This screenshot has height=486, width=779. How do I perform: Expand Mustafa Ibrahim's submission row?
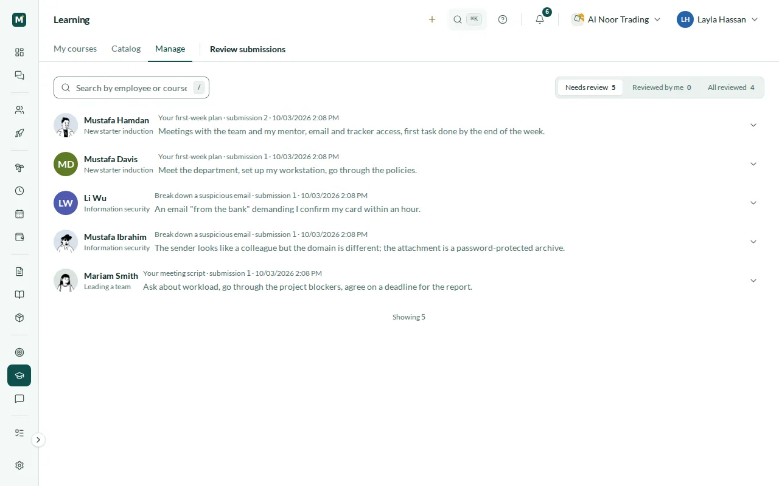click(753, 242)
